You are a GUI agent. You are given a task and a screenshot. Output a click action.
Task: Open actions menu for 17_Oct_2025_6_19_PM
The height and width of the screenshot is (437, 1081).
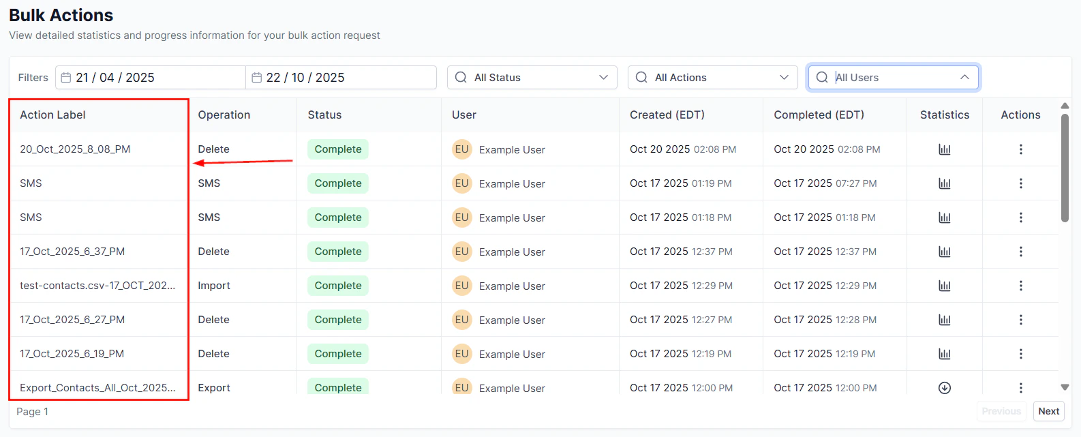click(x=1020, y=354)
